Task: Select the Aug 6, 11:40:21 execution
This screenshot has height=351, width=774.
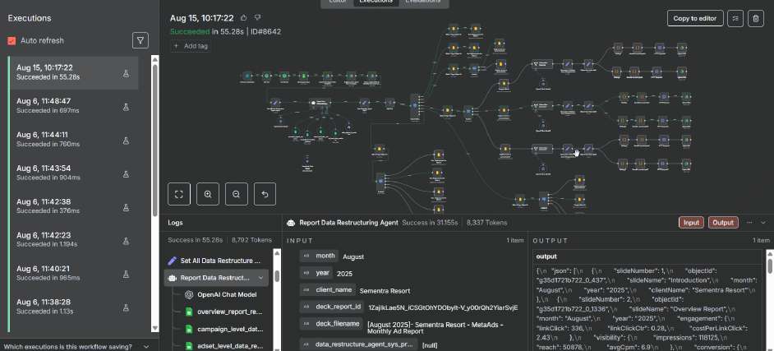Action: (74, 274)
